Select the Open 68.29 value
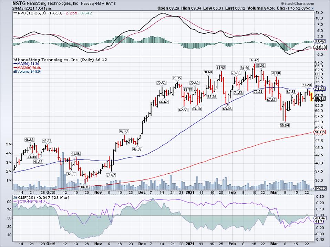 (168, 8)
